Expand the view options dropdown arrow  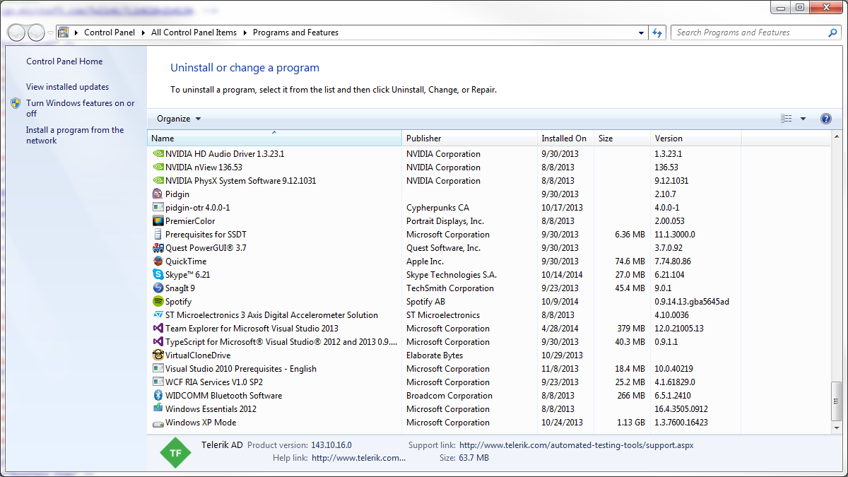pos(803,119)
